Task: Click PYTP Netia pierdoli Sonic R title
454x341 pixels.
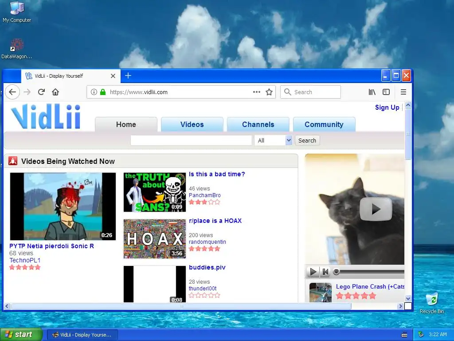Action: coord(51,246)
